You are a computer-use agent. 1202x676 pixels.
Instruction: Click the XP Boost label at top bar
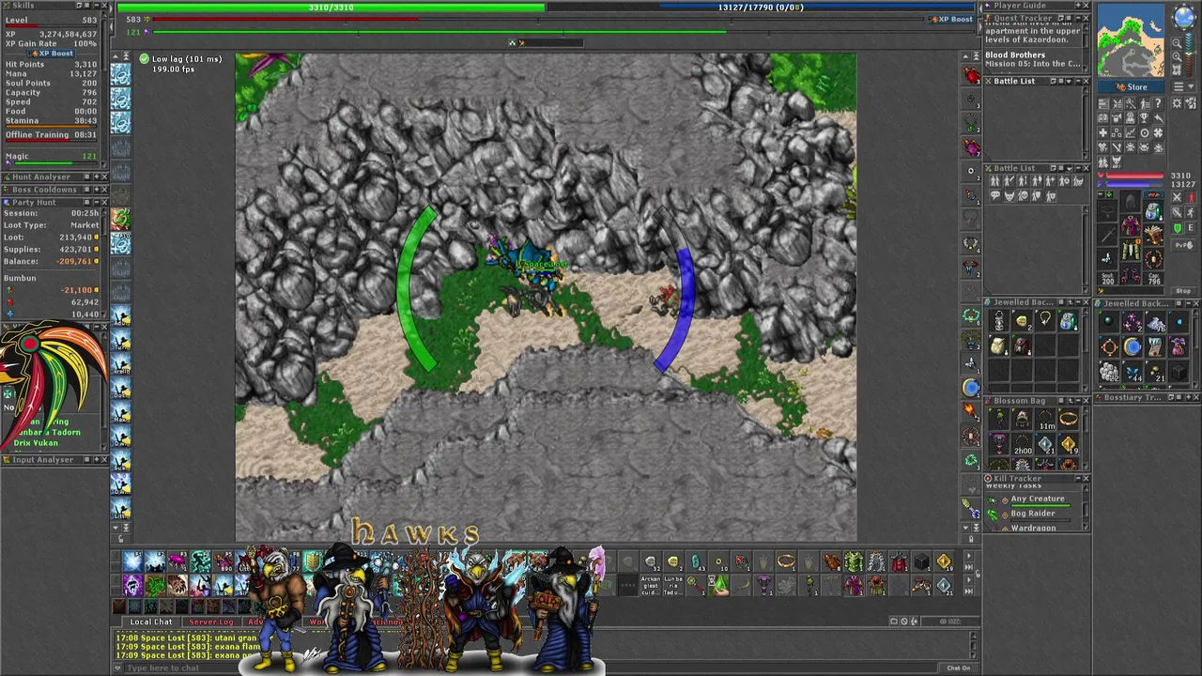point(950,19)
